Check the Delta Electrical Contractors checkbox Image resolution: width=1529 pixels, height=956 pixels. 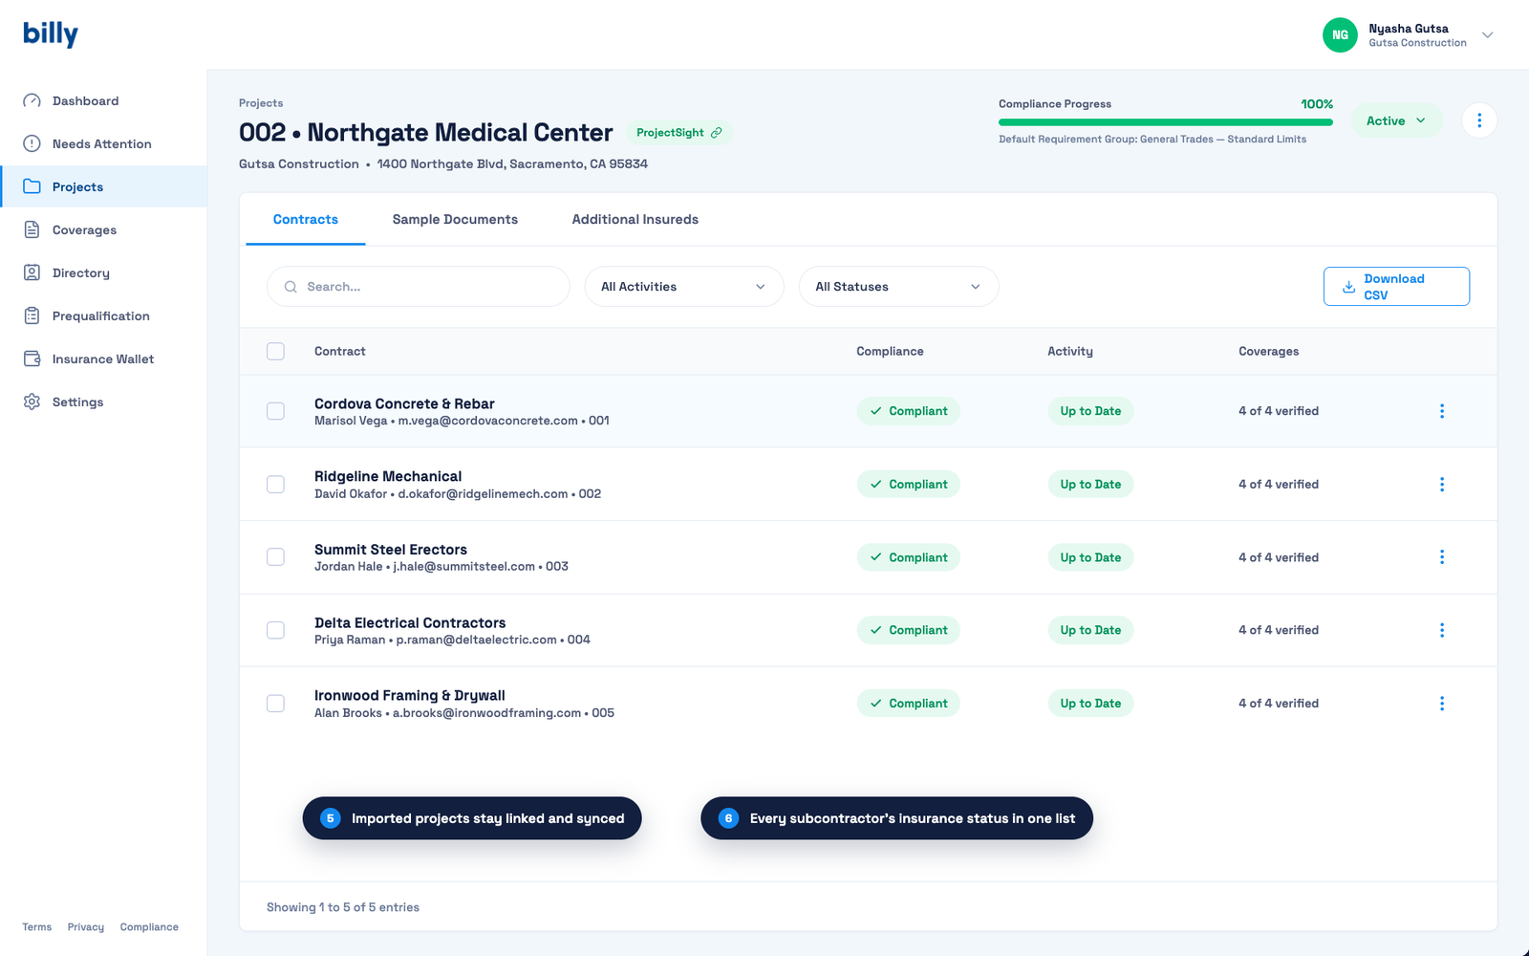click(275, 630)
